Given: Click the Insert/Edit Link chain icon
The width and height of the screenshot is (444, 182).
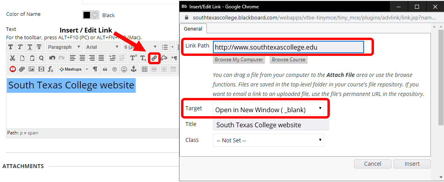Looking at the screenshot, I should pos(154,58).
